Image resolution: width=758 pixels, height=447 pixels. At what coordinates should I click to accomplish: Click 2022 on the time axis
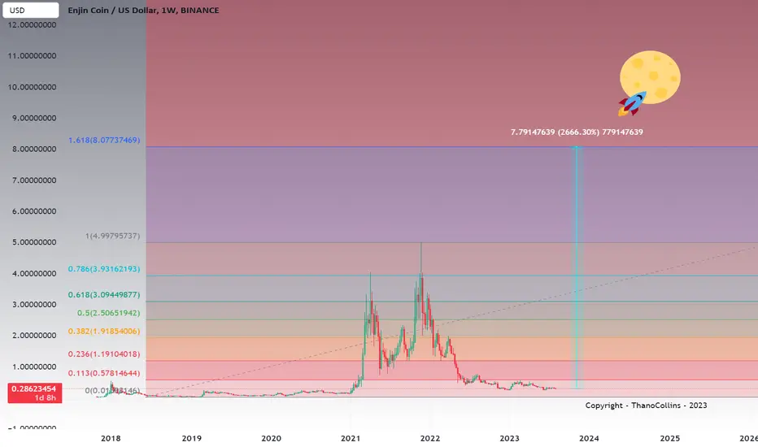(x=429, y=438)
